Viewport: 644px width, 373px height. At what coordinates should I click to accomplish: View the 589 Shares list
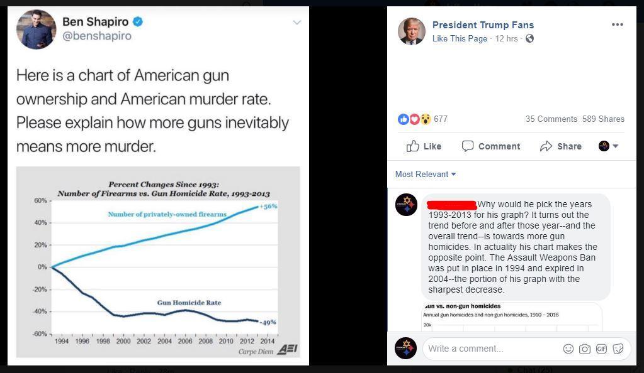(x=603, y=119)
